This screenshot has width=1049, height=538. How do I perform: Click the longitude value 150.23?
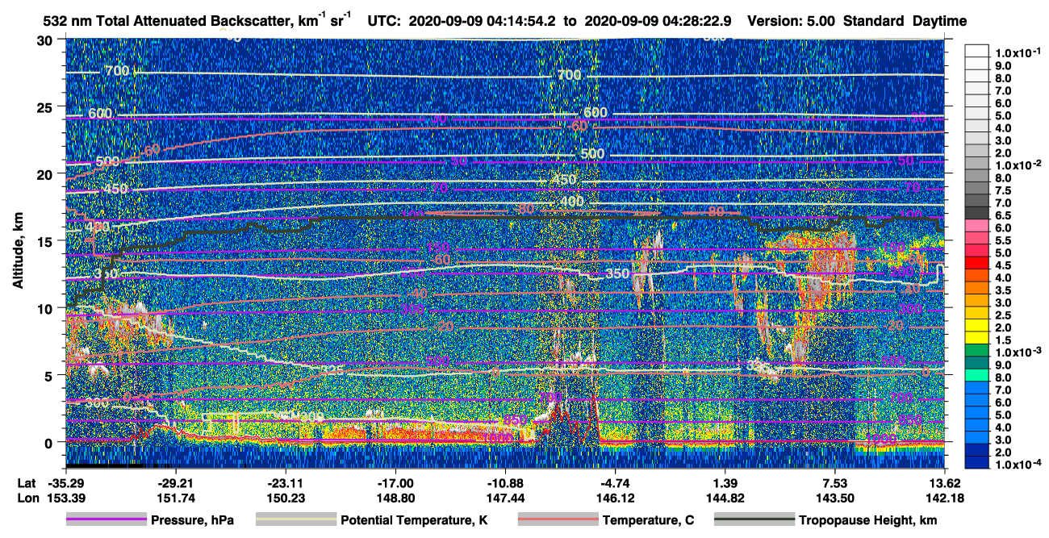tap(285, 498)
